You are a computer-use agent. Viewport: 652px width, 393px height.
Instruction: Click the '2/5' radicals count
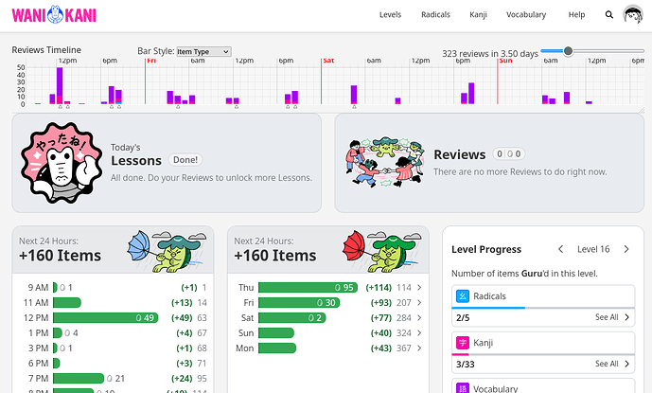pyautogui.click(x=463, y=317)
